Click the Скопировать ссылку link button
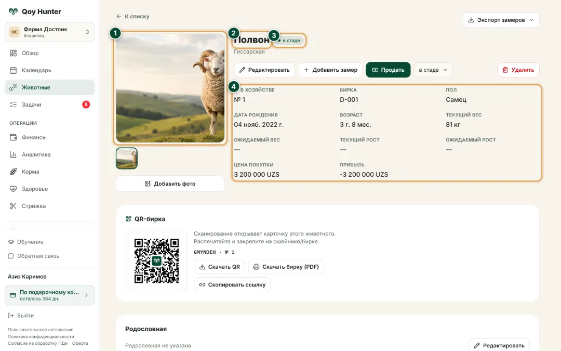Viewport: 561px width, 351px height. (232, 285)
